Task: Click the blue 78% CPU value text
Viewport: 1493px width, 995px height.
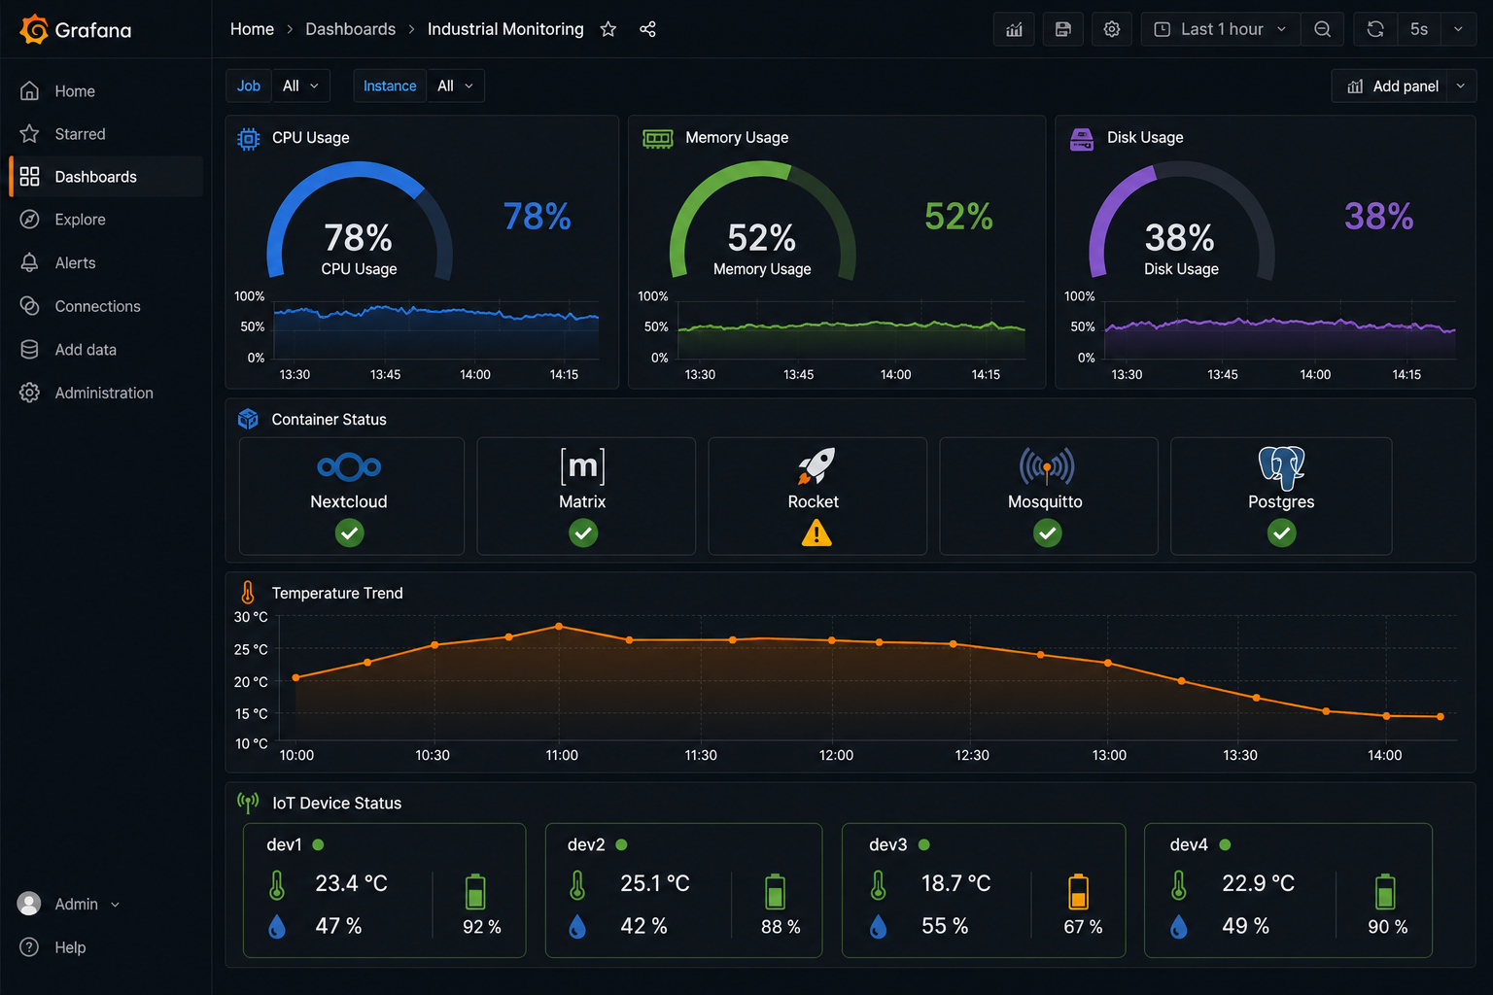Action: pos(537,216)
